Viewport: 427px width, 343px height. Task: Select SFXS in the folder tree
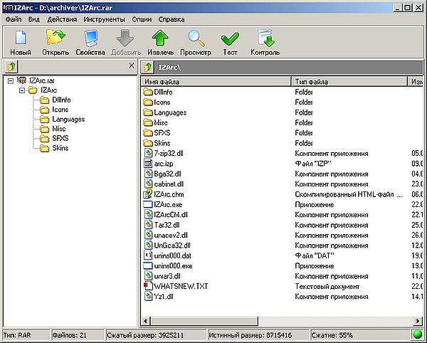[60, 138]
